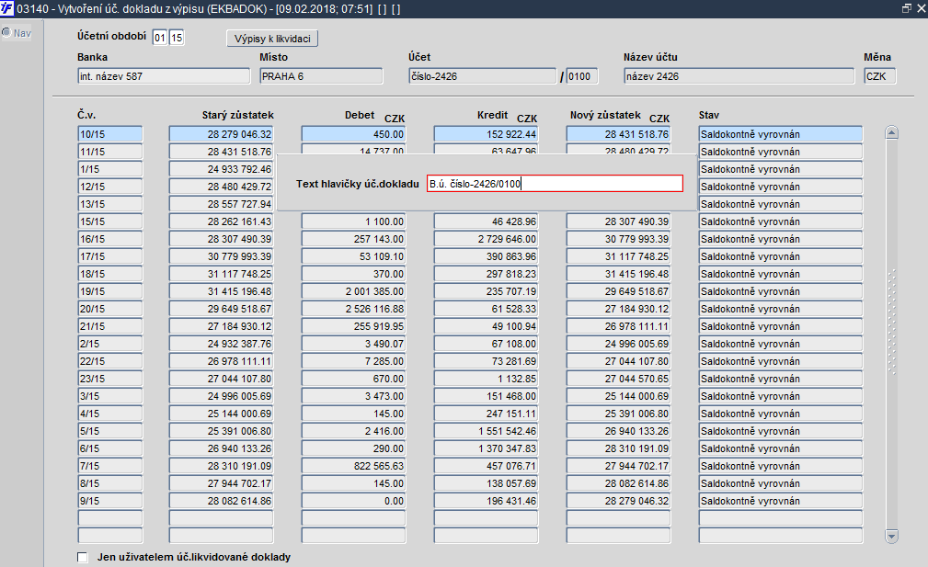
Task: Click the Měna field CZK
Action: 879,76
